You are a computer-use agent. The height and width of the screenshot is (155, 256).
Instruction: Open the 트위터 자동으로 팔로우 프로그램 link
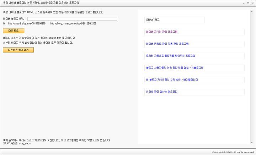170,56
